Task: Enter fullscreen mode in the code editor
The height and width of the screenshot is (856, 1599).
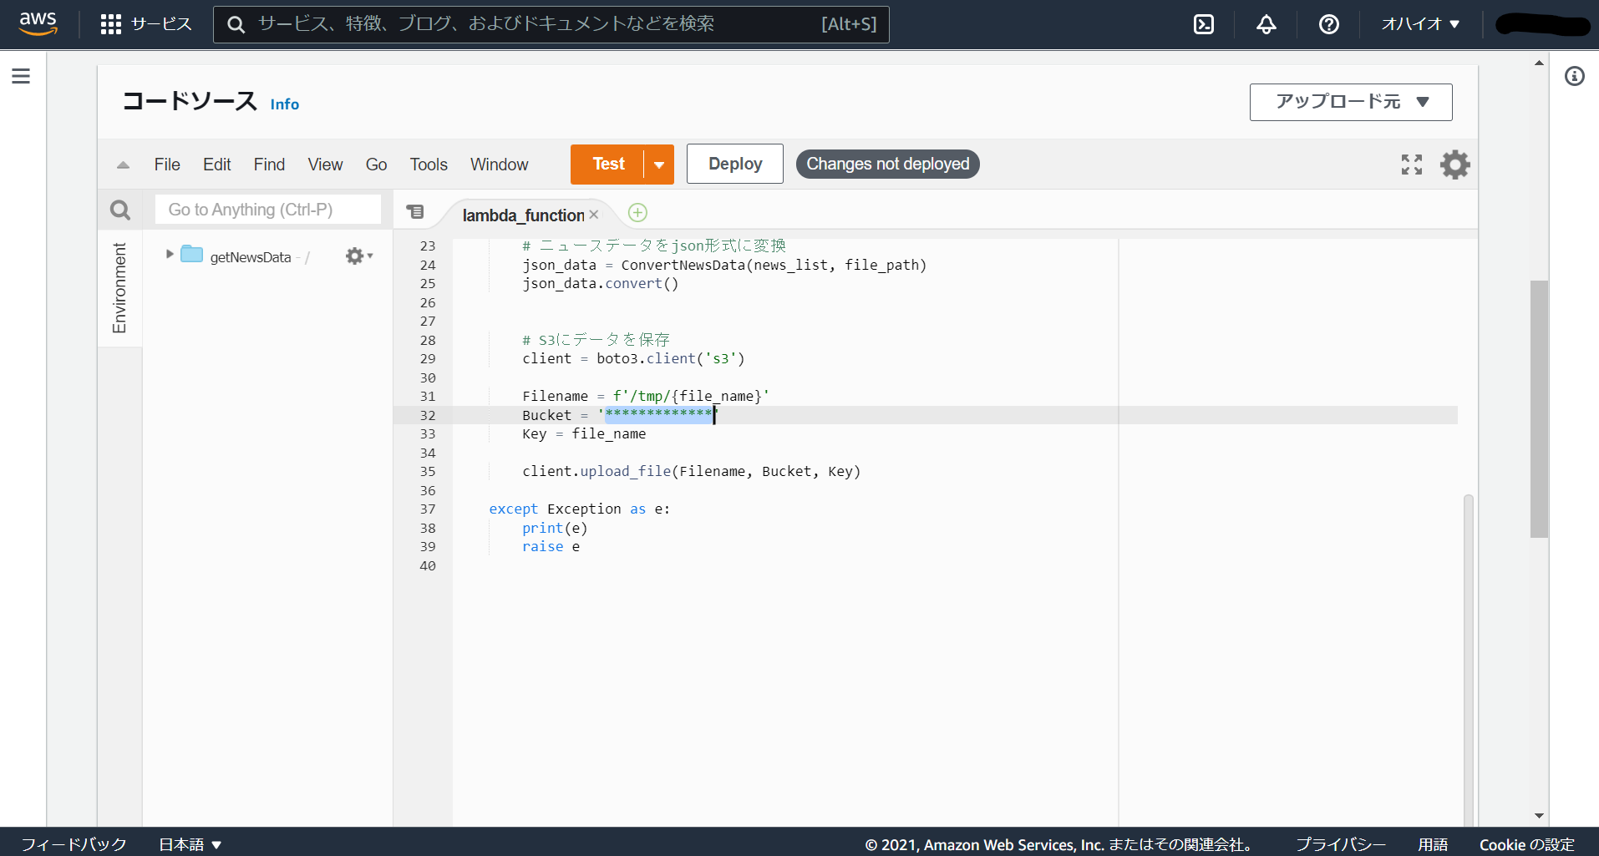Action: (1412, 164)
